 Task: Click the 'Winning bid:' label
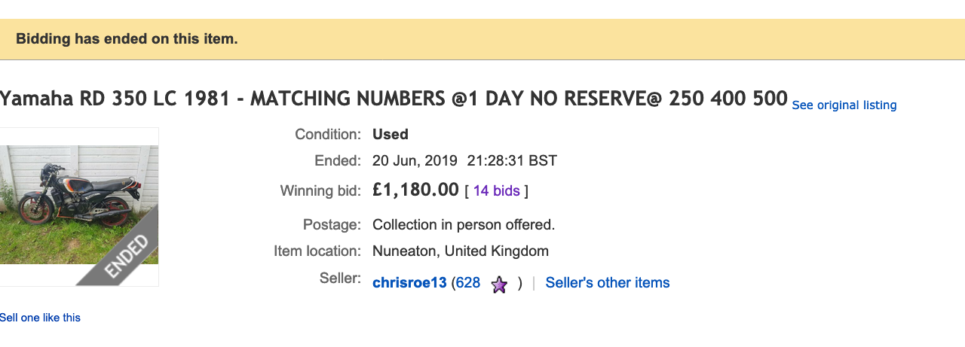(x=320, y=191)
